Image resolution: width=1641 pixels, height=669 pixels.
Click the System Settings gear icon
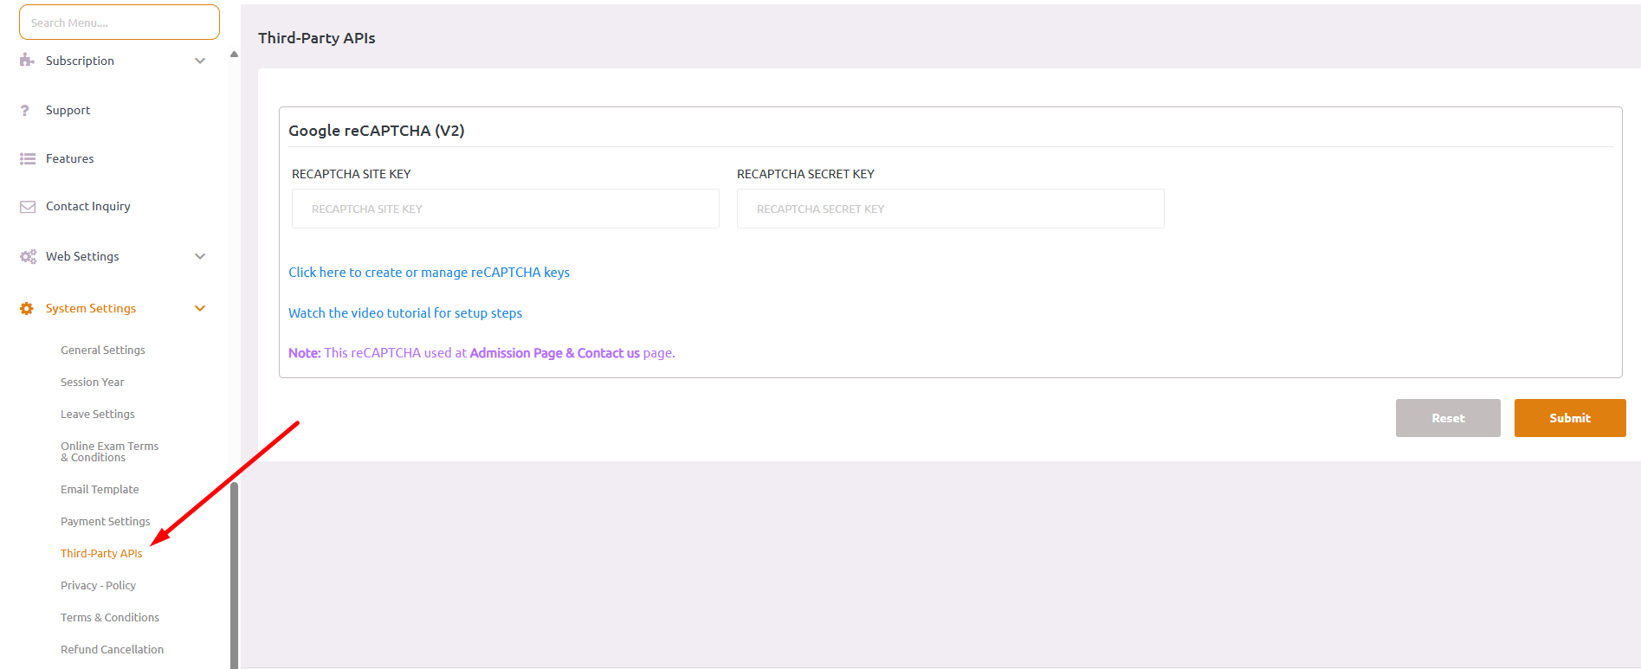pos(27,309)
